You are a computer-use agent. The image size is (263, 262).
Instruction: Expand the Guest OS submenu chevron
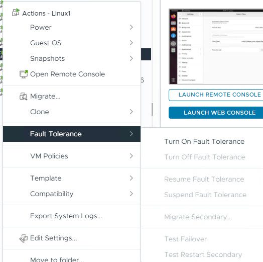tap(131, 43)
